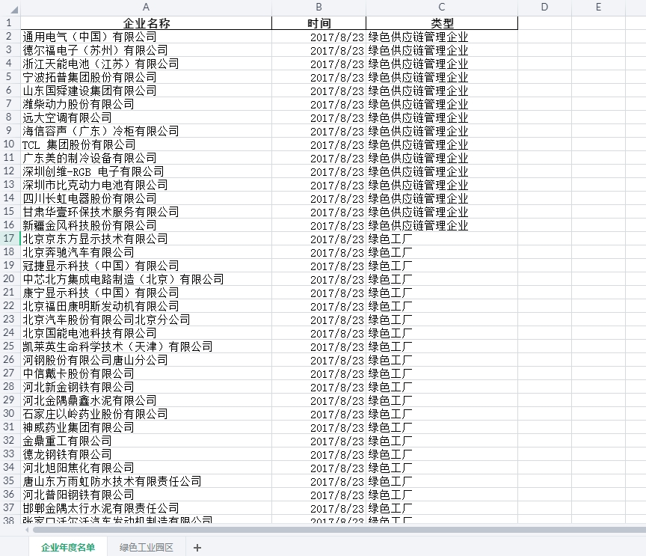
Task: Select cell 北京京东方显示技术有限公司
Action: tap(147, 239)
